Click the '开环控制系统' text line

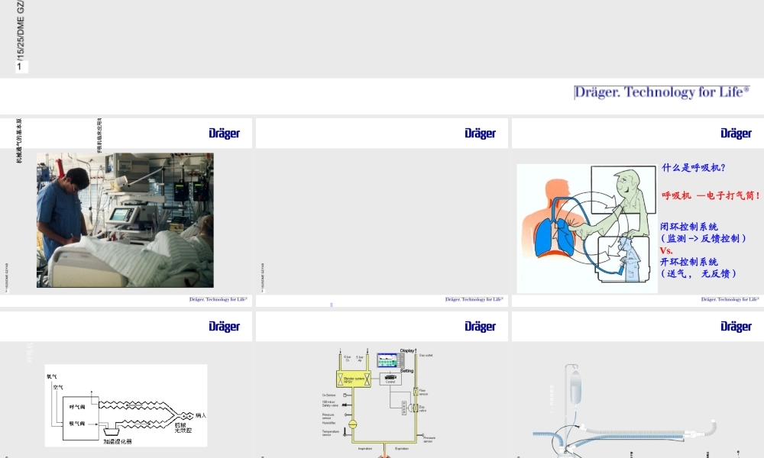[689, 262]
